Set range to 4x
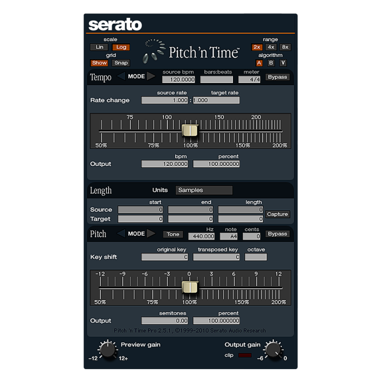The image size is (379, 379). [271, 47]
